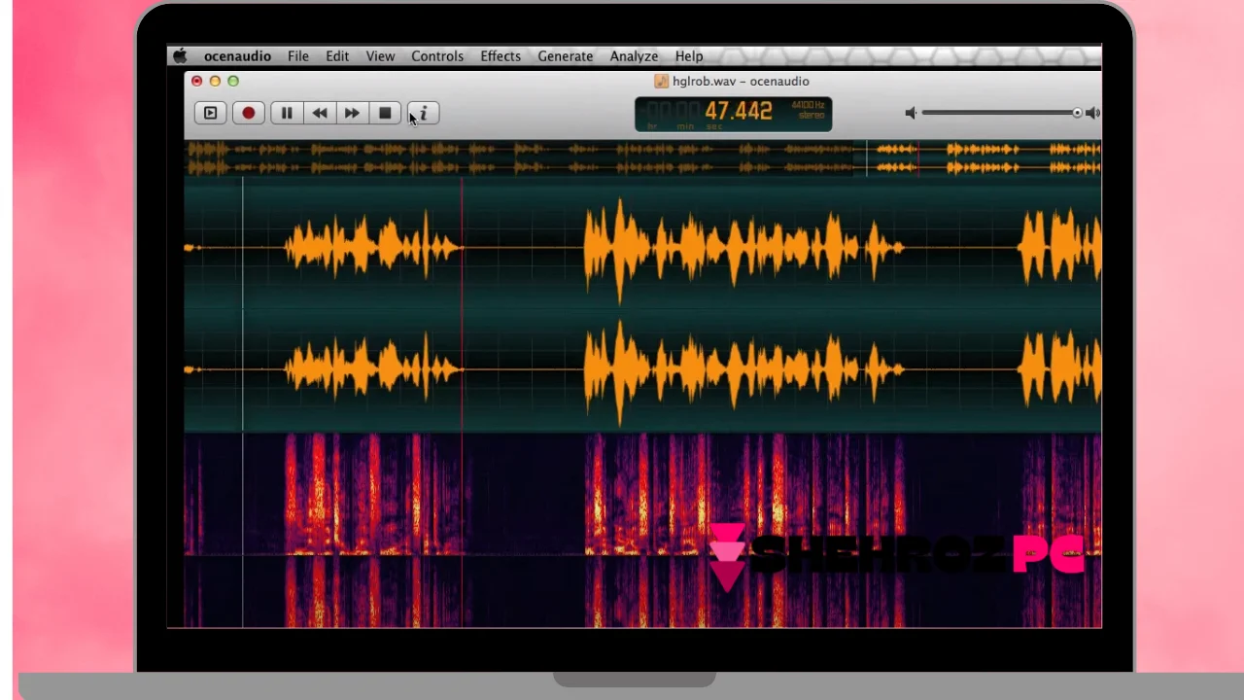Click the lower channel waveform

click(642, 370)
